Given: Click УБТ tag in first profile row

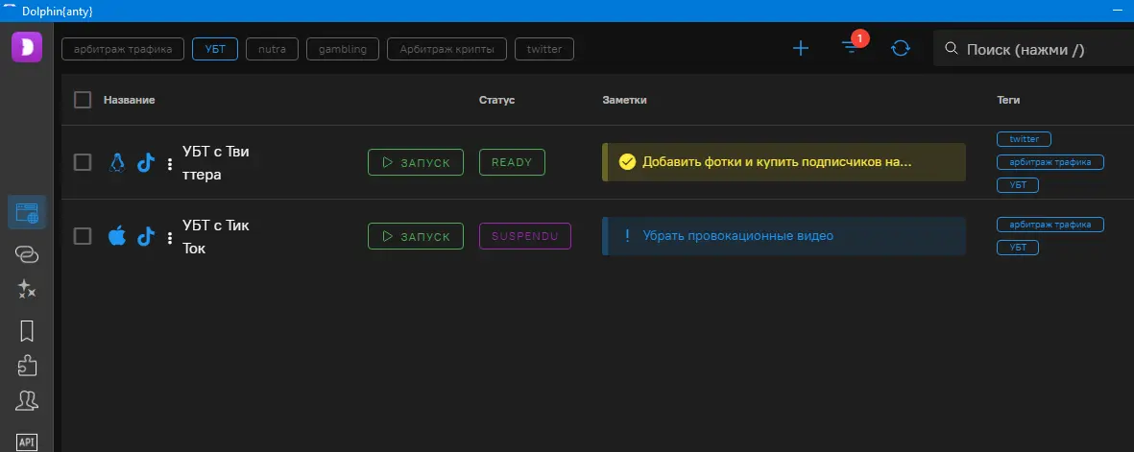Looking at the screenshot, I should pyautogui.click(x=1018, y=185).
